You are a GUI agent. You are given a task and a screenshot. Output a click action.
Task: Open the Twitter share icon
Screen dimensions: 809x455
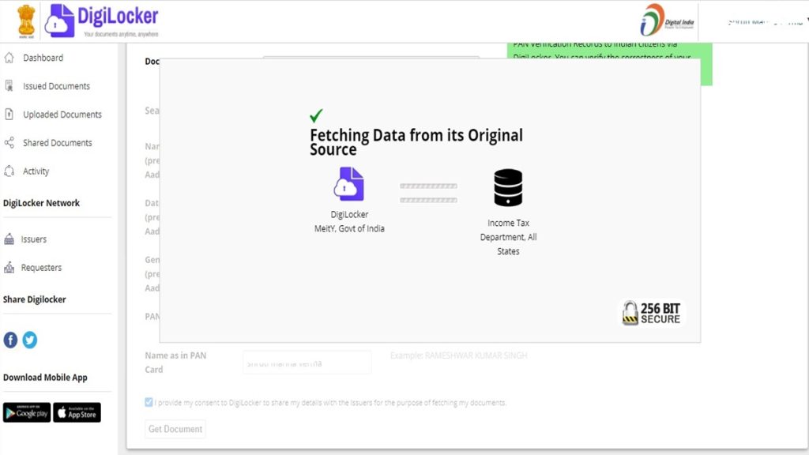pyautogui.click(x=30, y=340)
